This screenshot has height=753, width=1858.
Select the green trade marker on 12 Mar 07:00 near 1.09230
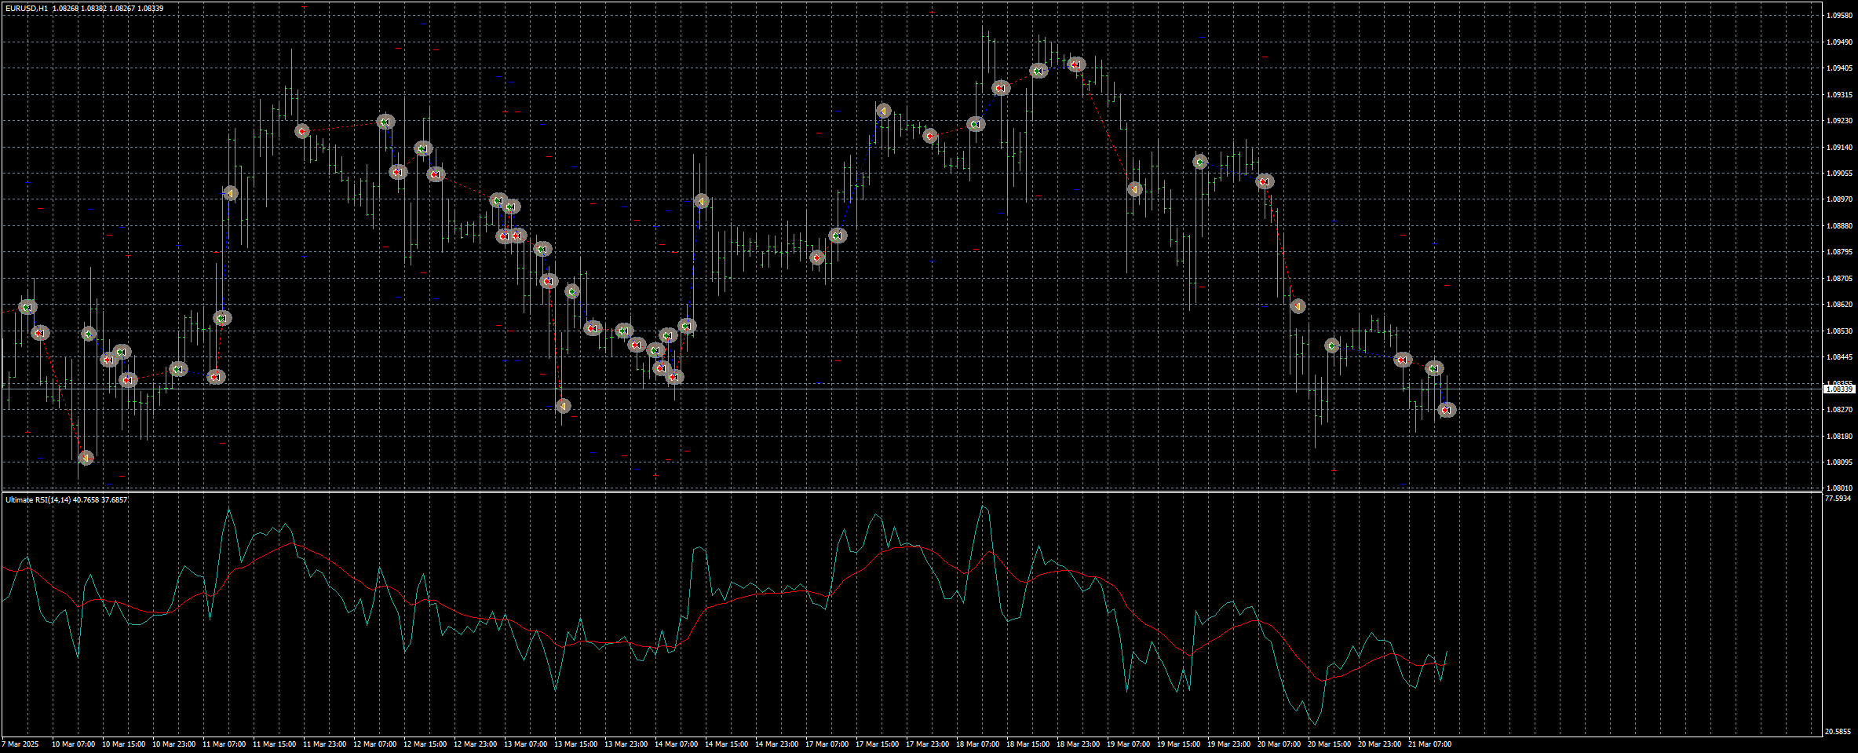(x=385, y=122)
